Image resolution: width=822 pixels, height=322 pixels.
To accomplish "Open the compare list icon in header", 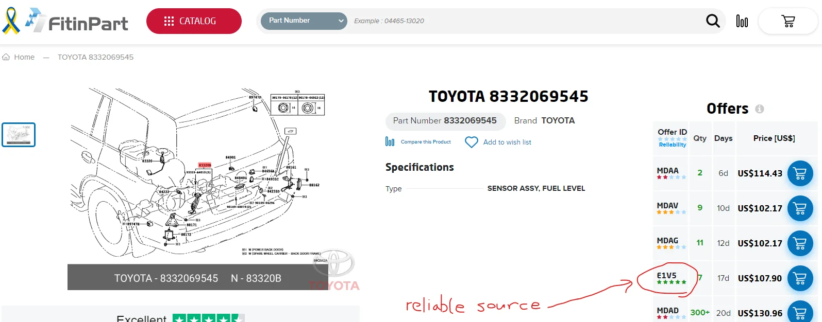I will (x=742, y=21).
